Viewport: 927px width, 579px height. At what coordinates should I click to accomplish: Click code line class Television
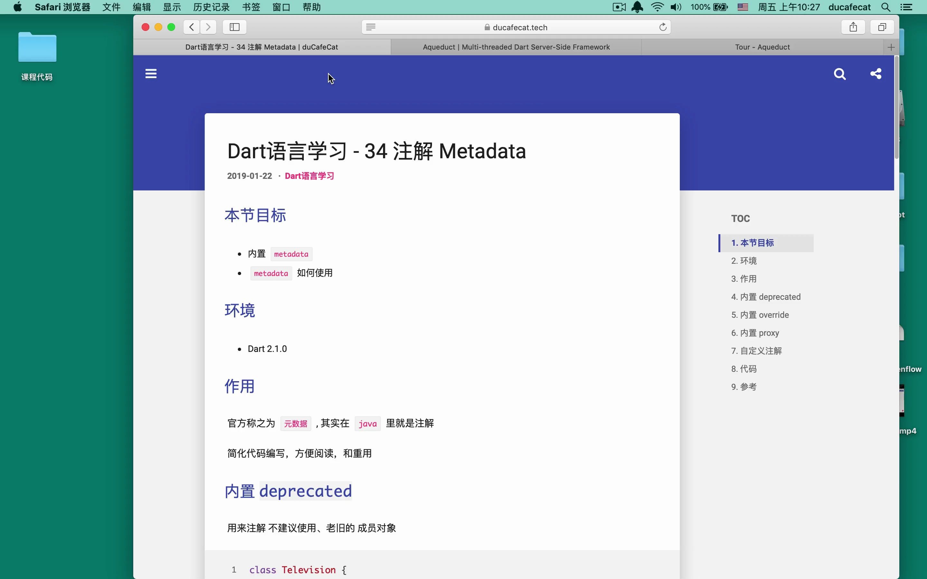tap(298, 570)
